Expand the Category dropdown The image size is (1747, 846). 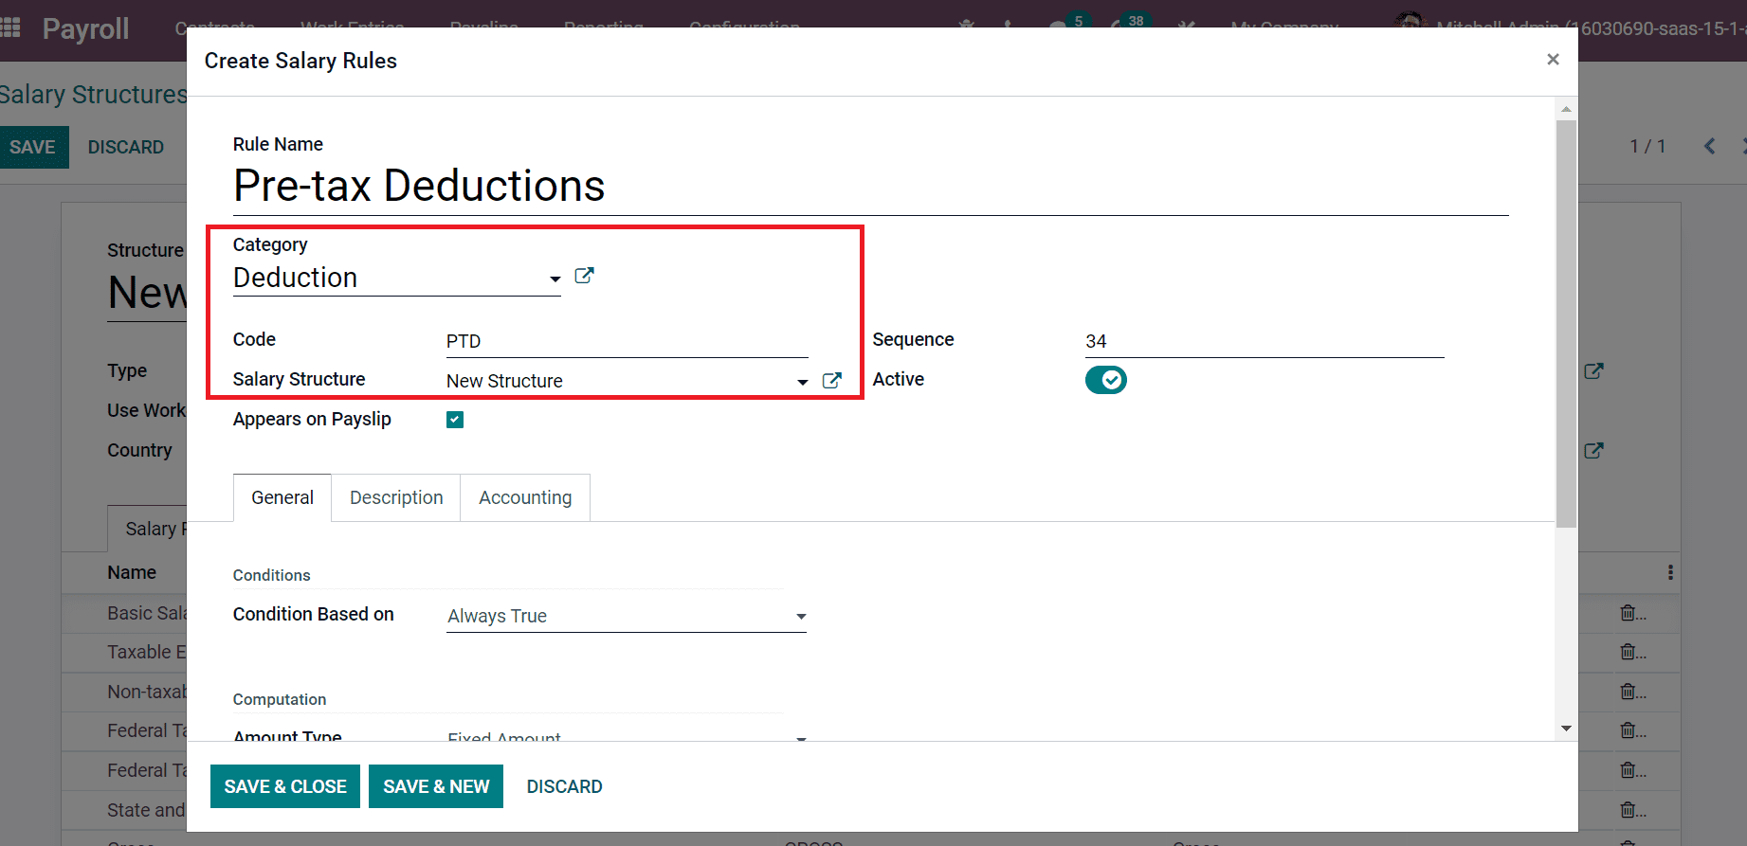pos(555,279)
